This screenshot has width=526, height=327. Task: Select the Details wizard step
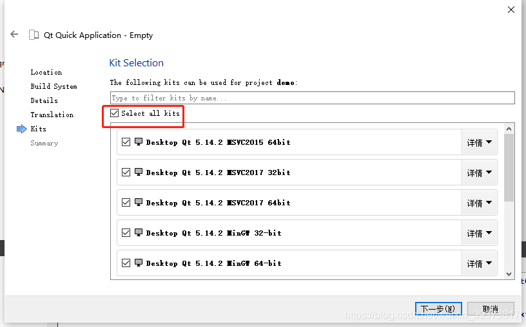click(44, 100)
